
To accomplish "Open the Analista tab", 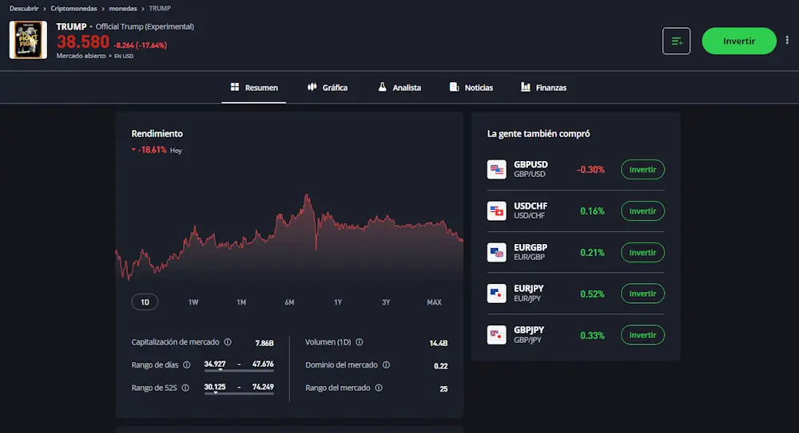I will click(x=399, y=88).
